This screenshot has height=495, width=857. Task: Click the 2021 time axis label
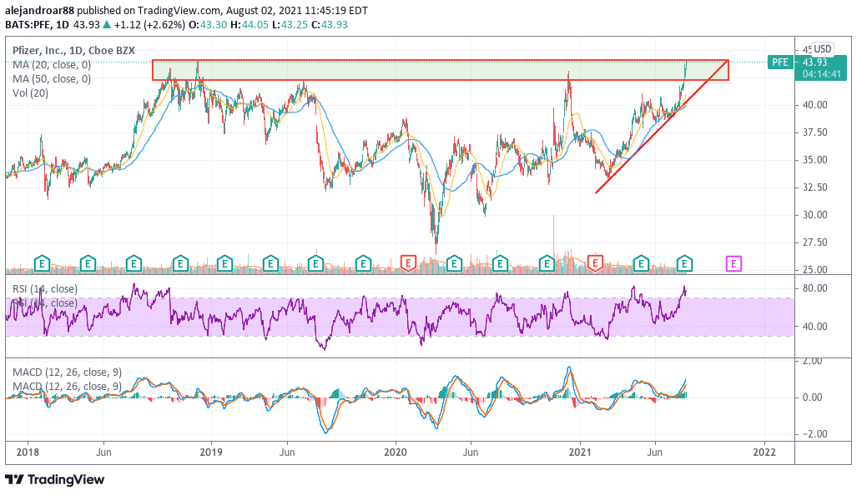(x=580, y=452)
